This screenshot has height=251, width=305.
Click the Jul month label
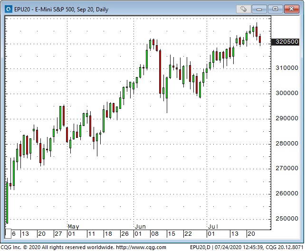[x=213, y=227]
